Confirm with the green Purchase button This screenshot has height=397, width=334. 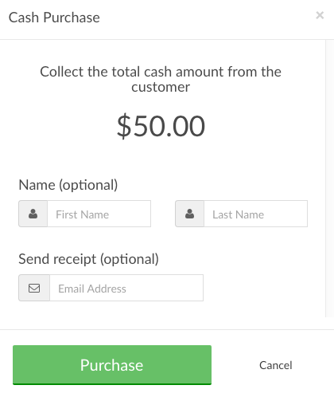[x=112, y=365]
